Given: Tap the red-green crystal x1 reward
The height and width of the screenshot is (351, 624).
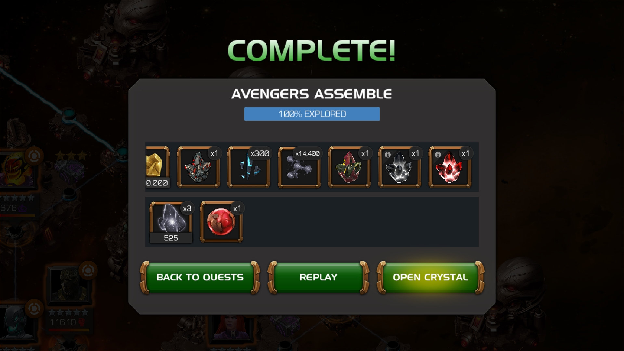Looking at the screenshot, I should coord(349,167).
